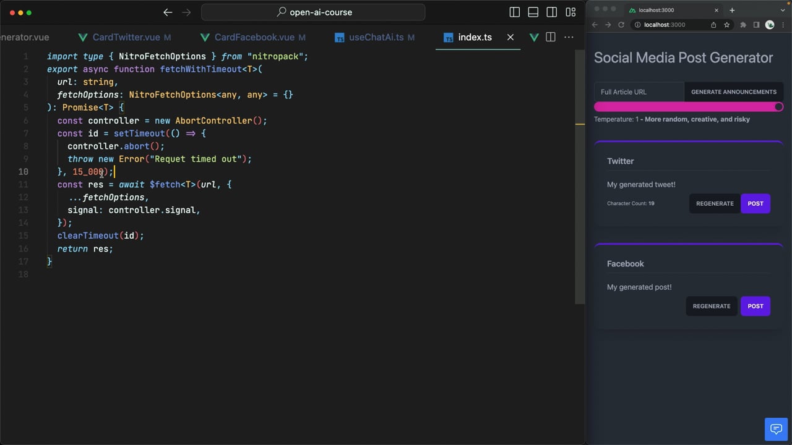Click AbortController in line 6

pyautogui.click(x=213, y=121)
